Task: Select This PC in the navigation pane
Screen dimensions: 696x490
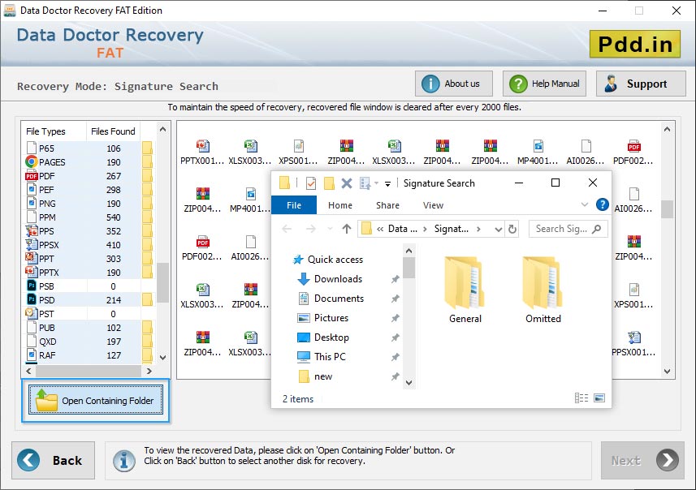Action: pyautogui.click(x=322, y=357)
